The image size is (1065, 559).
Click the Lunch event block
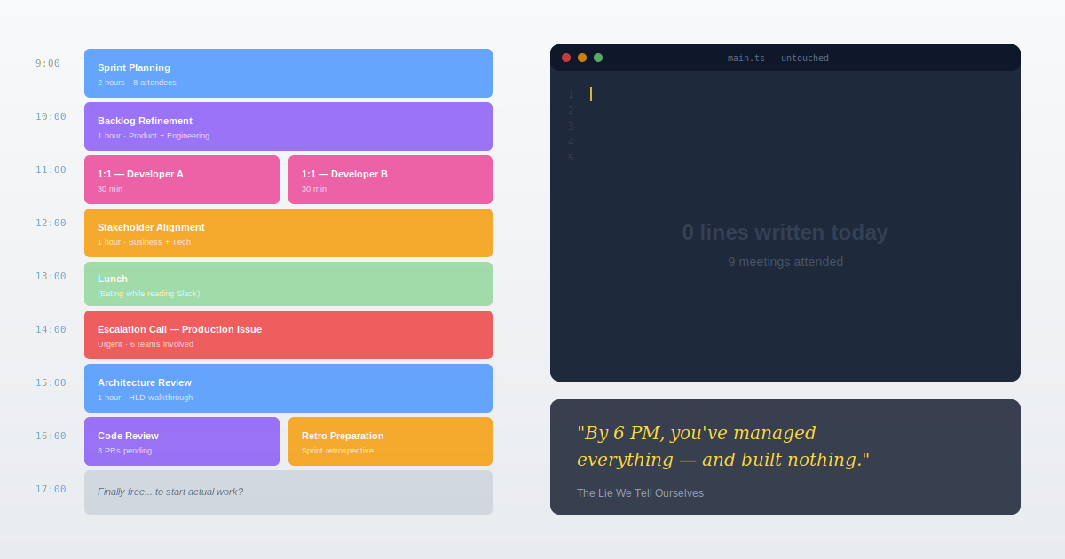click(288, 283)
